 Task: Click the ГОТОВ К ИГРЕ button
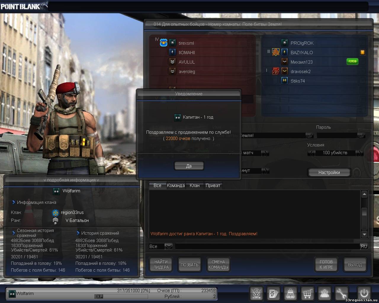(326, 265)
